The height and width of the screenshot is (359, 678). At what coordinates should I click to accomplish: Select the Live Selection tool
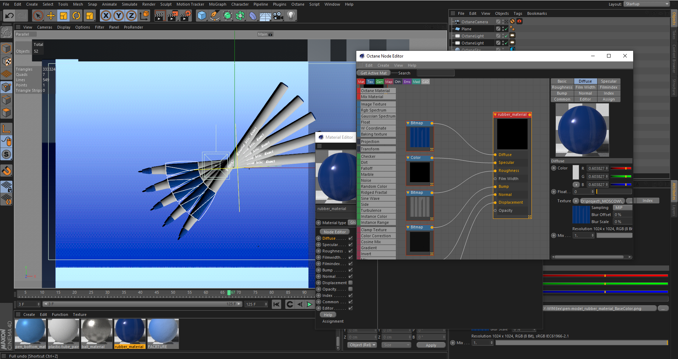(x=38, y=16)
